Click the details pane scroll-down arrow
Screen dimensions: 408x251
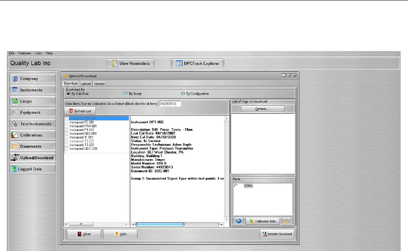click(x=226, y=220)
